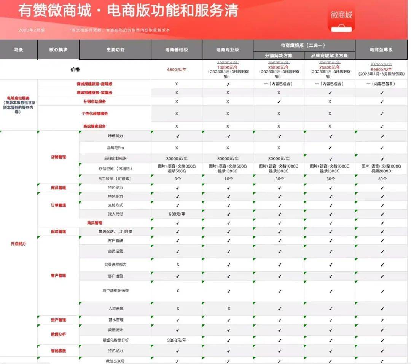Select the 59800元/年 promotional price
The height and width of the screenshot is (364, 411).
tap(381, 70)
